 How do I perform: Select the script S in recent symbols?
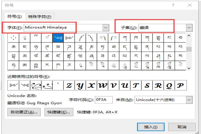tap(147, 85)
